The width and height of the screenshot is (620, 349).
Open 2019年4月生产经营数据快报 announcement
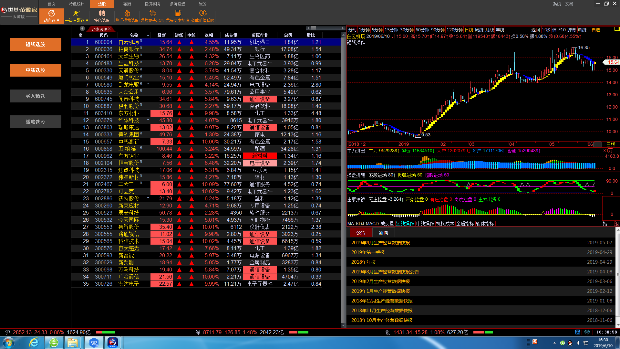[380, 243]
